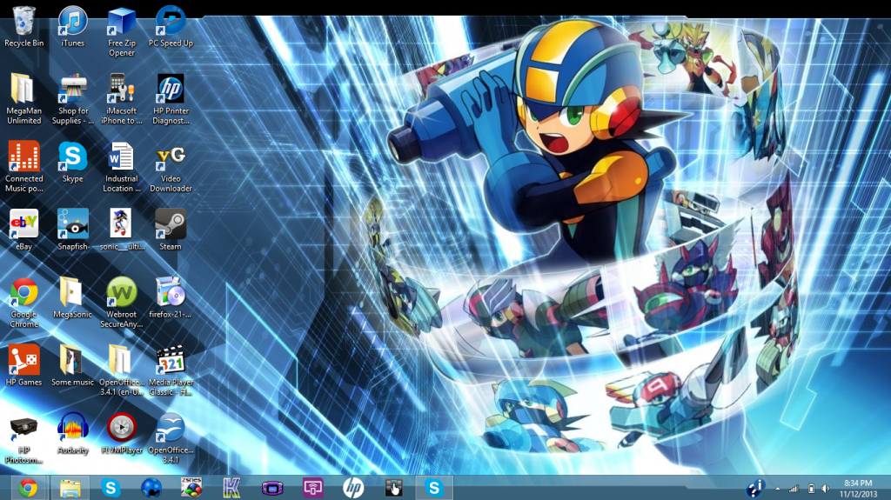Viewport: 891px width, 500px height.
Task: Select the Shop for Supplies shortcut
Action: pos(73,99)
